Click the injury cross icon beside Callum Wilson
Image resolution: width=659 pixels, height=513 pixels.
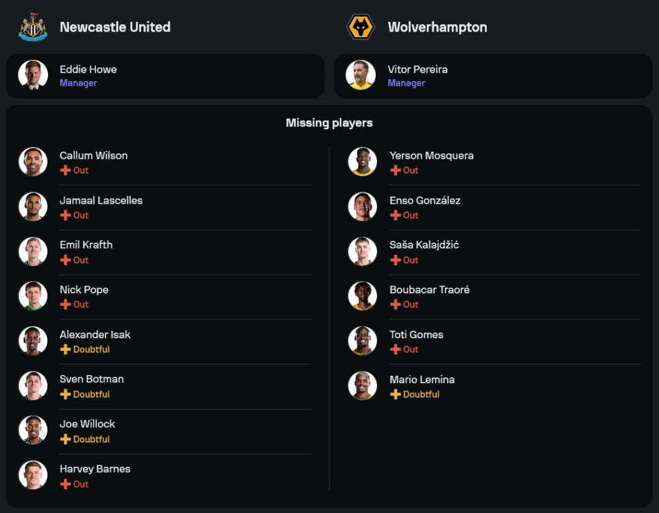(x=65, y=170)
